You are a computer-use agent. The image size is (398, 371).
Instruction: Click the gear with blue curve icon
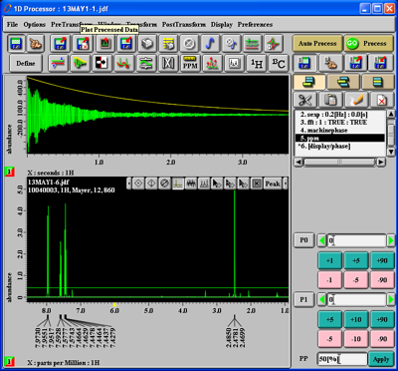[231, 43]
